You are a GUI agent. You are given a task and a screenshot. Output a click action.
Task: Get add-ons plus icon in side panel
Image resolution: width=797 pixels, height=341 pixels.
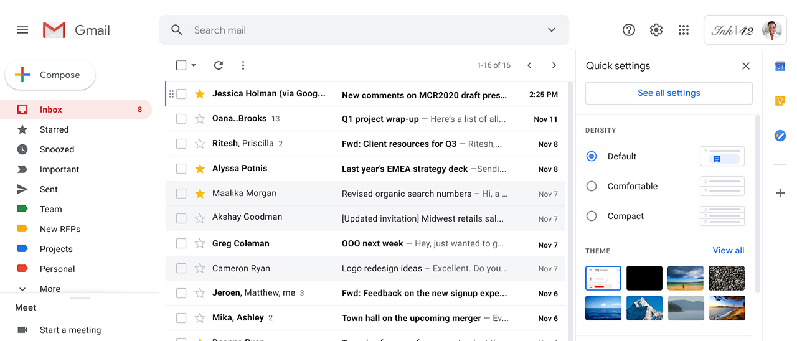pyautogui.click(x=780, y=193)
